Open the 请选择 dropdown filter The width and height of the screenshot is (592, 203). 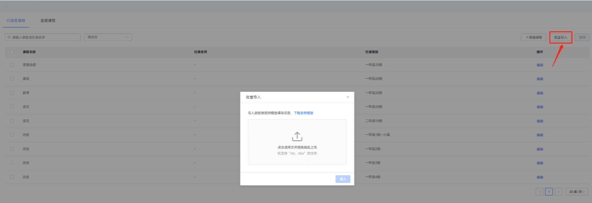(108, 37)
